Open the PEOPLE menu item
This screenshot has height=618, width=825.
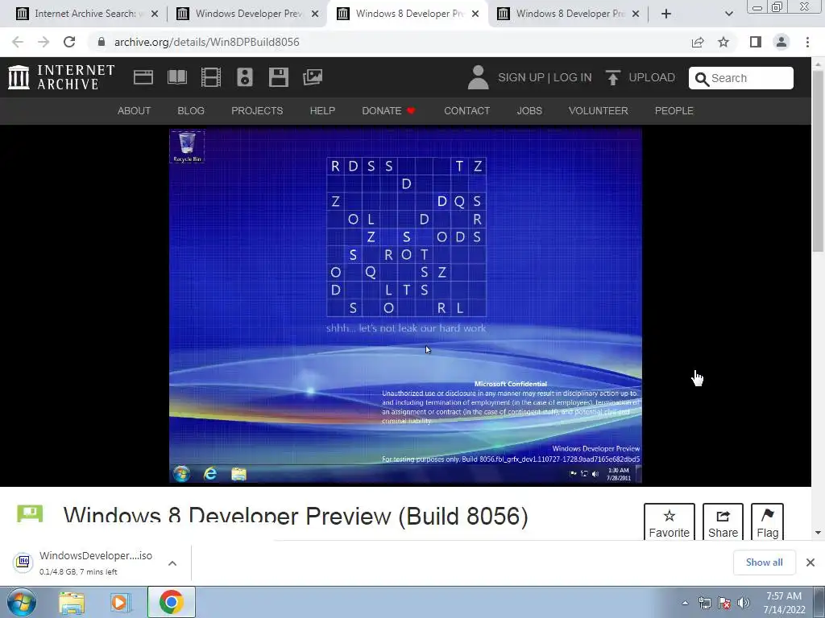point(674,111)
